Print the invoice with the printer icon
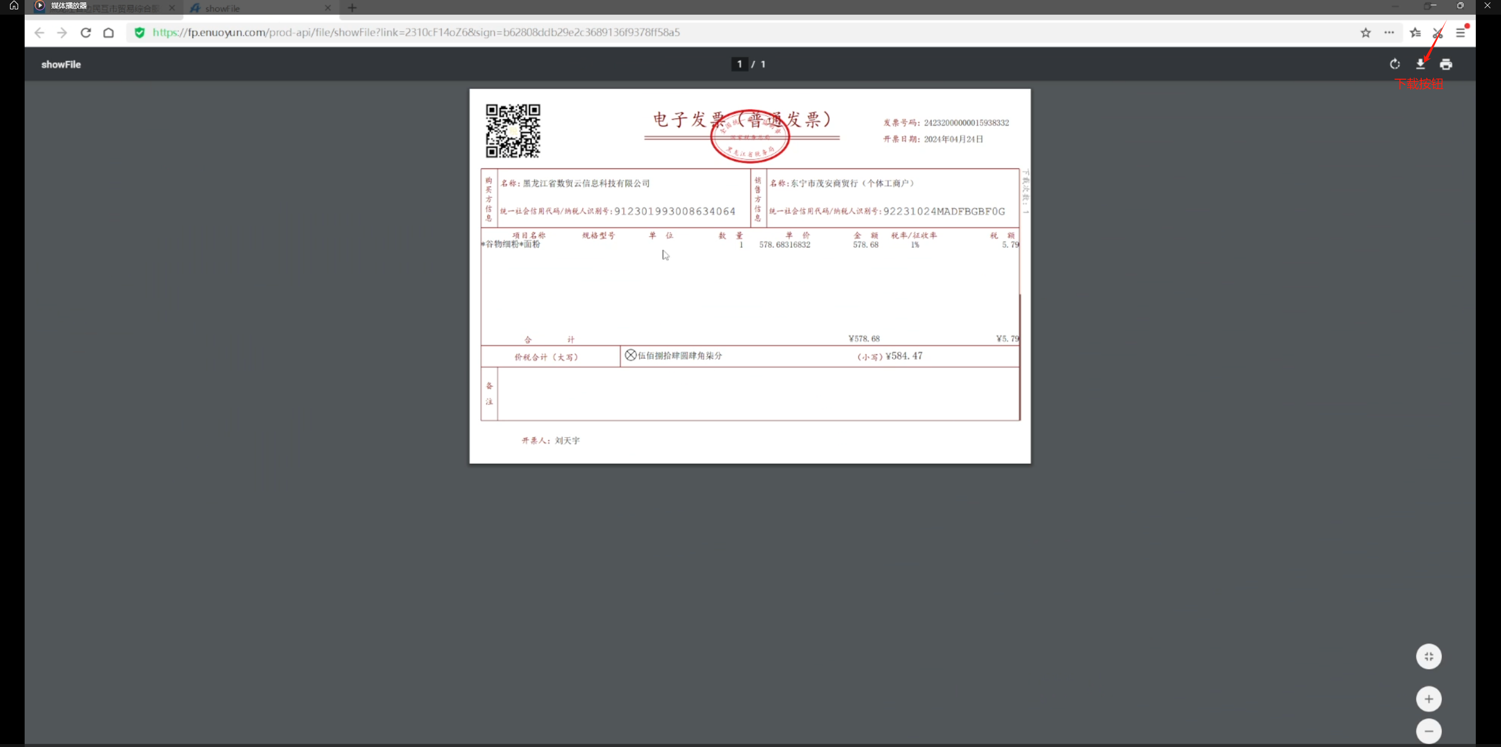Viewport: 1501px width, 747px height. click(x=1446, y=64)
